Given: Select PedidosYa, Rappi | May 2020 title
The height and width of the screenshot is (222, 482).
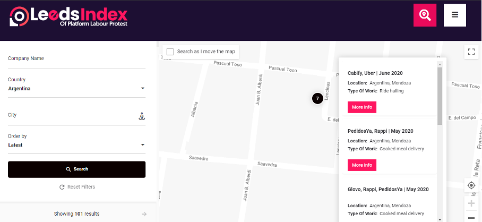Looking at the screenshot, I should (x=380, y=131).
